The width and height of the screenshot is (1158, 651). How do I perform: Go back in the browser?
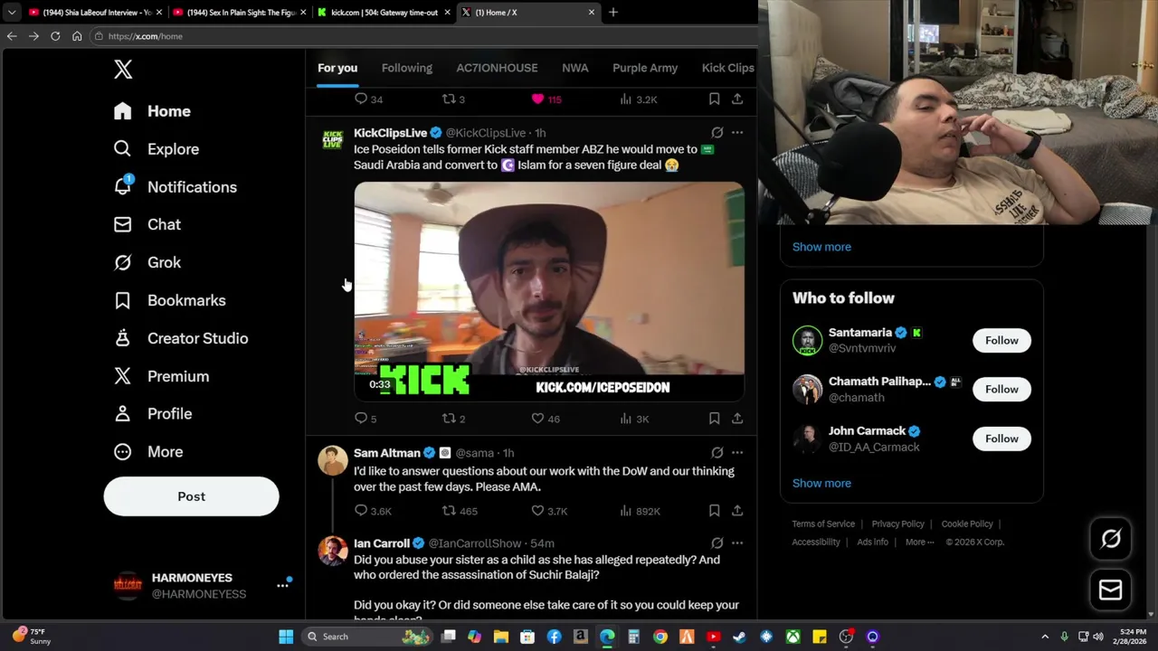coord(12,36)
